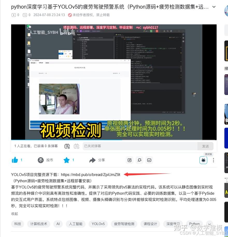Image resolution: width=228 pixels, height=237 pixels.
Task: Open the AI assistant robot icon
Action: click(203, 160)
